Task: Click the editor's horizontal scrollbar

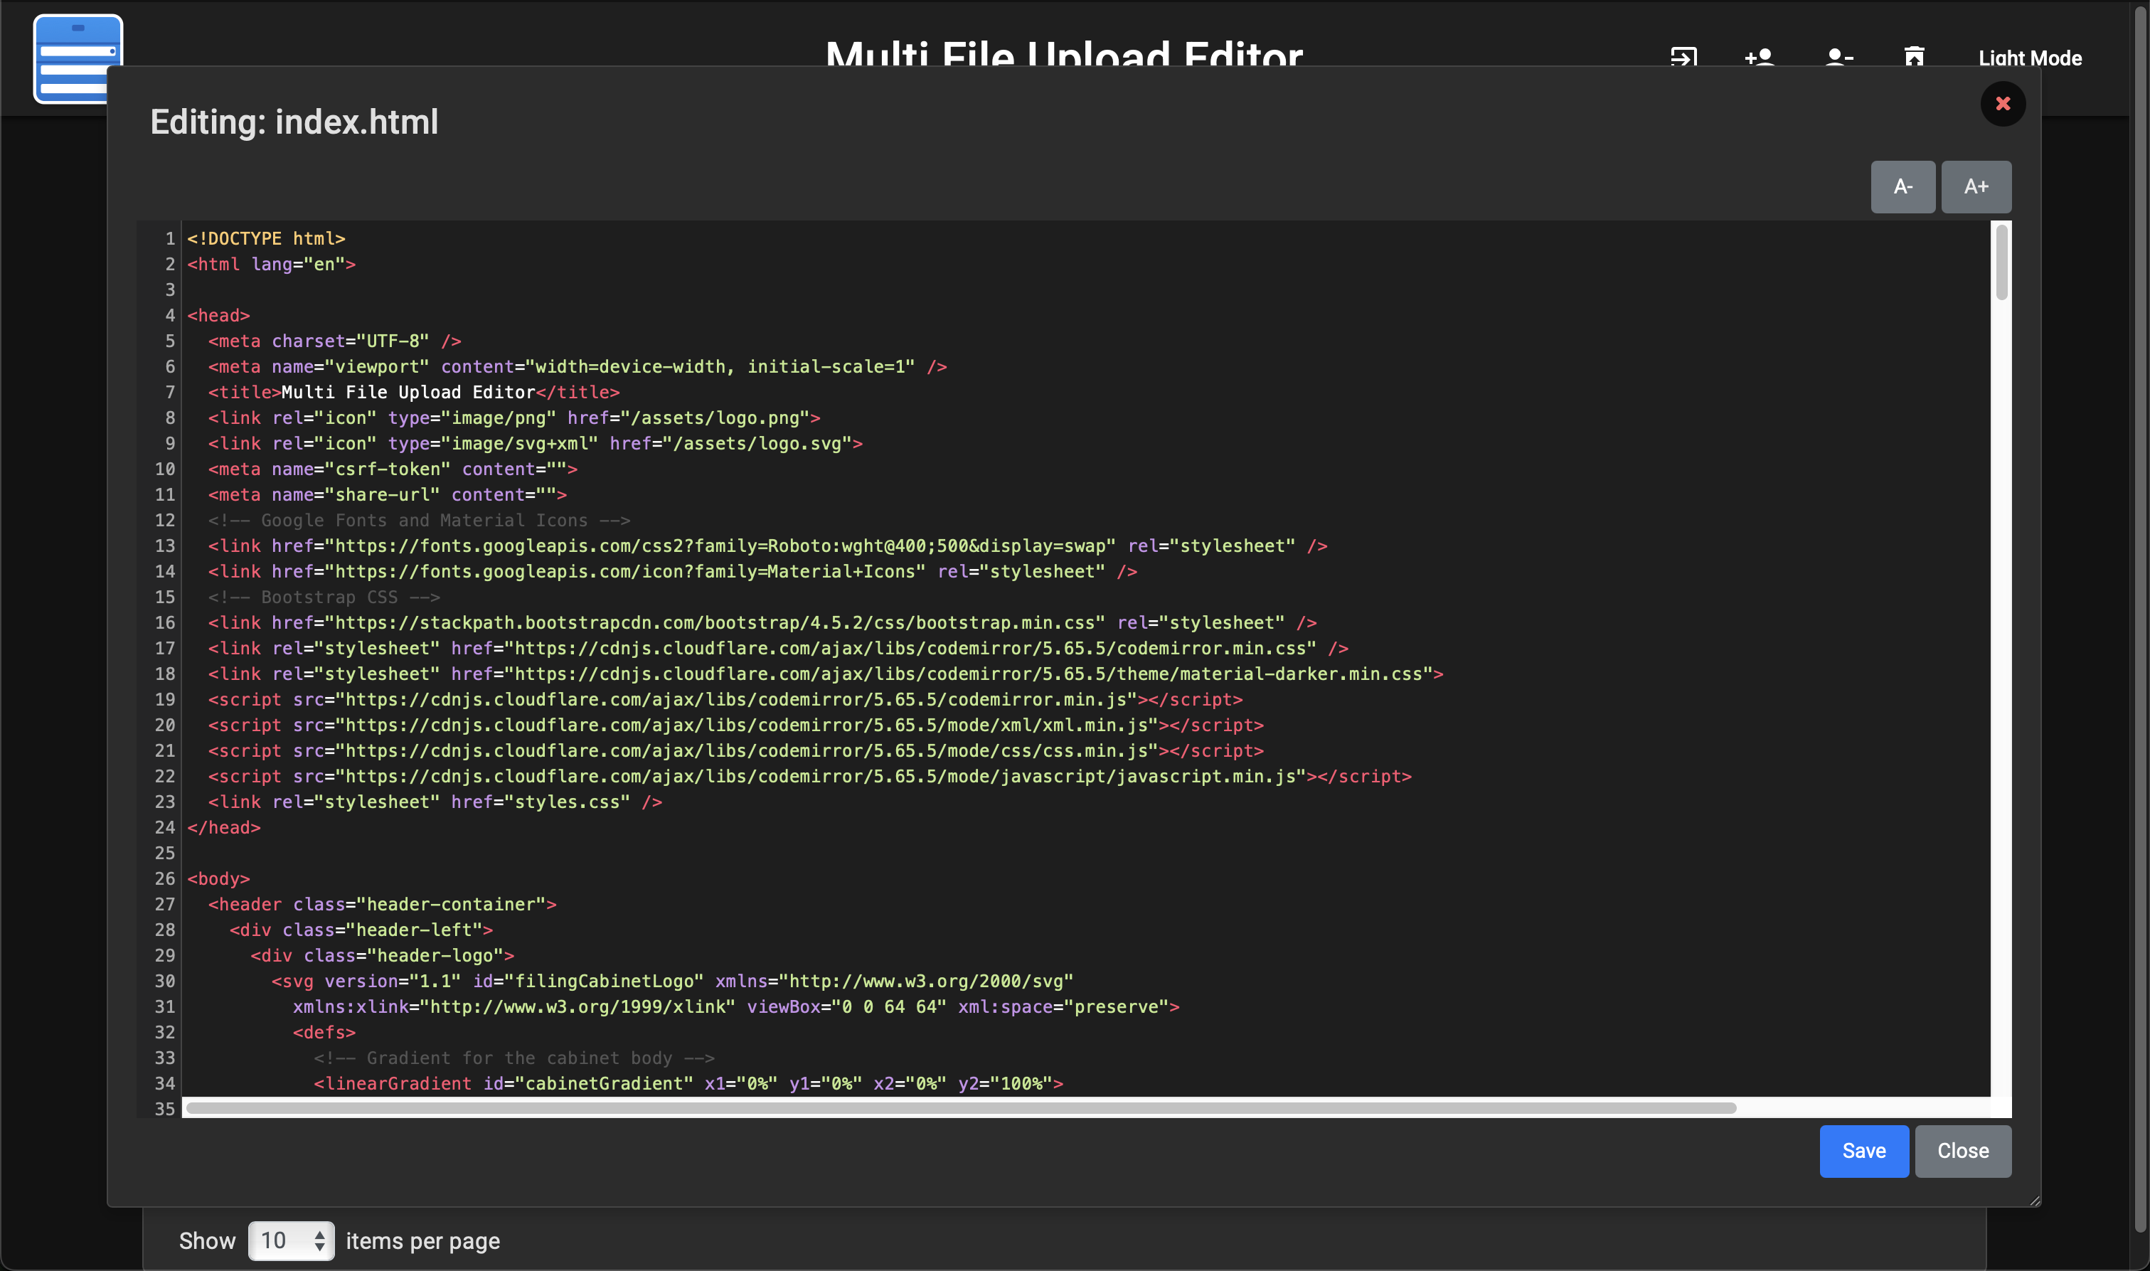Action: pyautogui.click(x=959, y=1107)
